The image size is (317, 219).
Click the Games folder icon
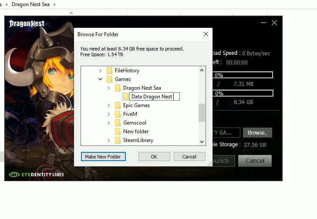(109, 79)
